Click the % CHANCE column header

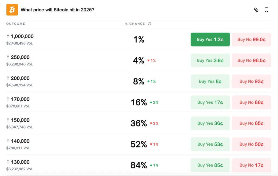pos(135,24)
